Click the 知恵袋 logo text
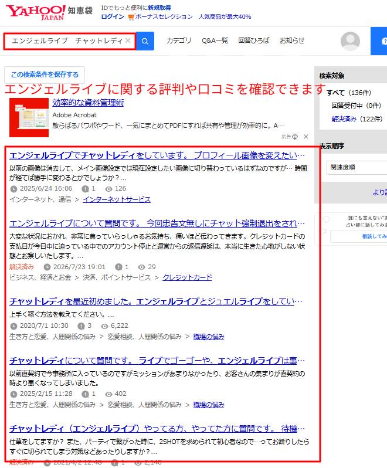Screen dimensions: 387x468 pyautogui.click(x=80, y=11)
